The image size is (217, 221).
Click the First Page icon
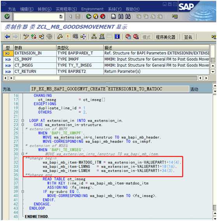[139, 16]
